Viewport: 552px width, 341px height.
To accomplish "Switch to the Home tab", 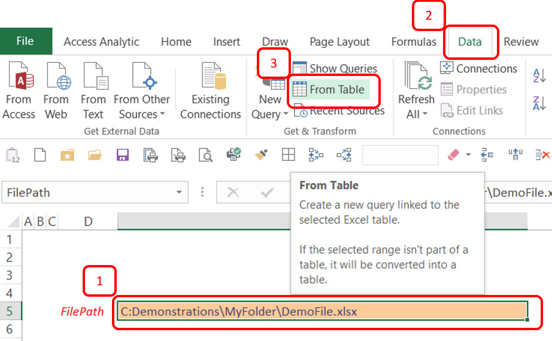I will tap(177, 42).
